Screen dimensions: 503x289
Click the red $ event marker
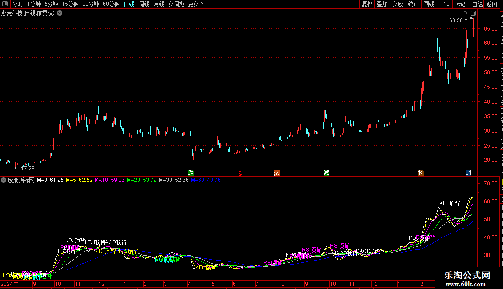coord(240,173)
